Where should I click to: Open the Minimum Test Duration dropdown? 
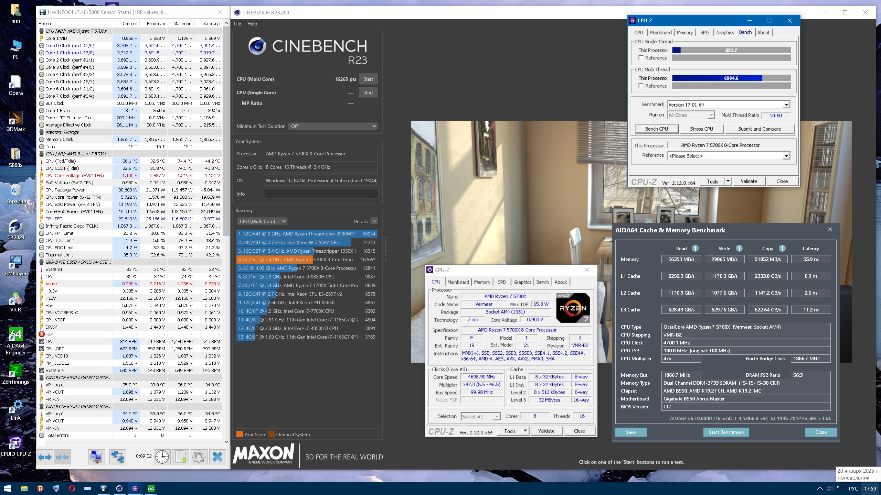coord(332,126)
